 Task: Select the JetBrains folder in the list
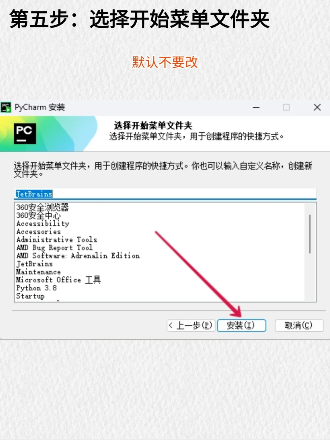pyautogui.click(x=35, y=263)
